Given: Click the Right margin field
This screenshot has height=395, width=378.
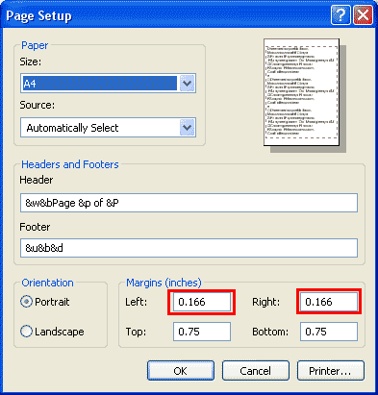Looking at the screenshot, I should [329, 302].
